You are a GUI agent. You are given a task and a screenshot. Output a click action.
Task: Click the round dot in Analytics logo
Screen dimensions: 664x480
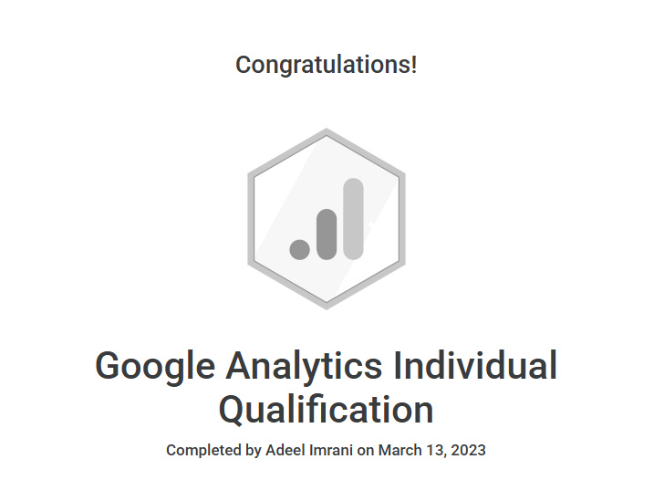click(x=300, y=249)
